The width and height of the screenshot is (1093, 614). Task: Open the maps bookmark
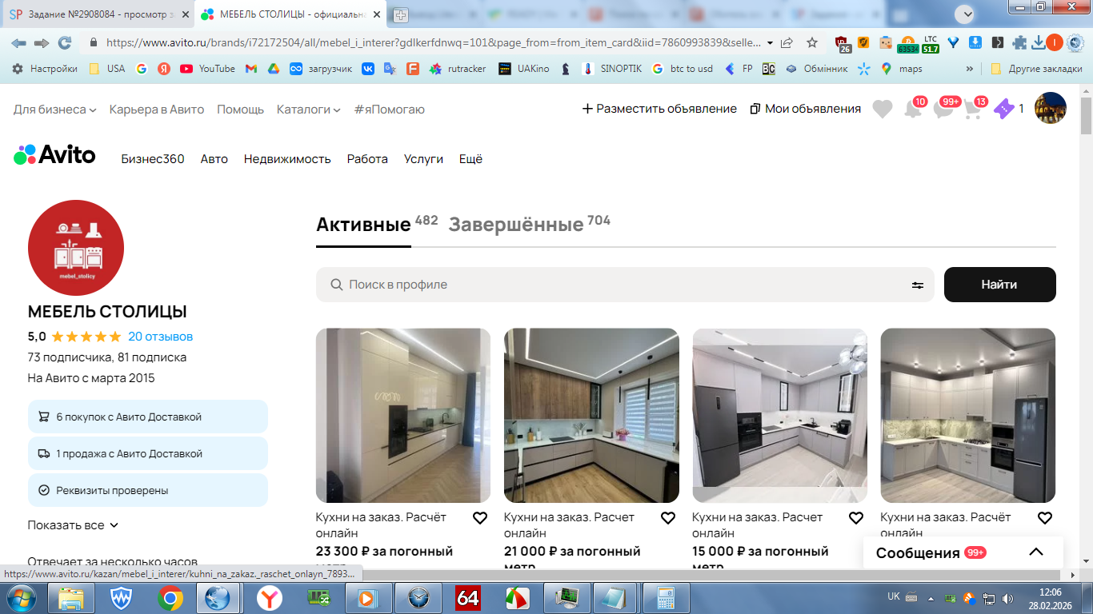pos(902,69)
